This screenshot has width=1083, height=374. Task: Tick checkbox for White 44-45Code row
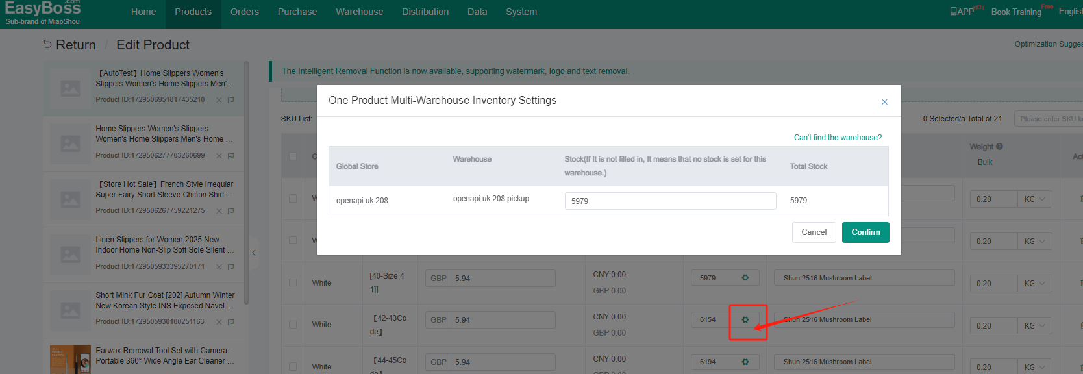tap(293, 367)
